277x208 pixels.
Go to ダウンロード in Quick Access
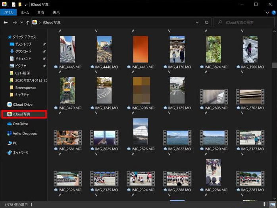tap(23, 51)
